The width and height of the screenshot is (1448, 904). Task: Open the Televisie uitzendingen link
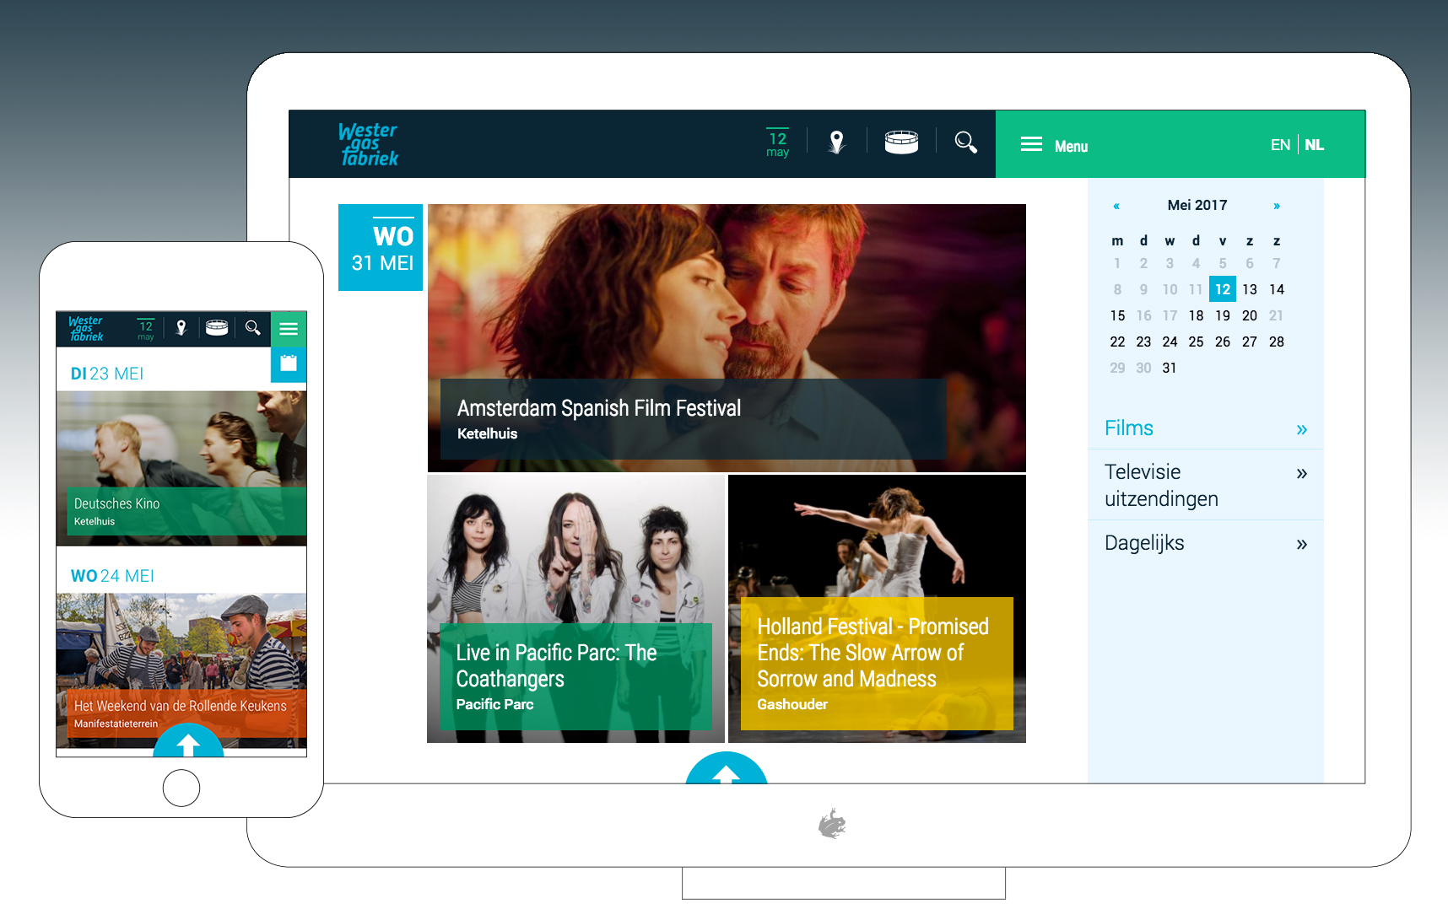(x=1161, y=485)
